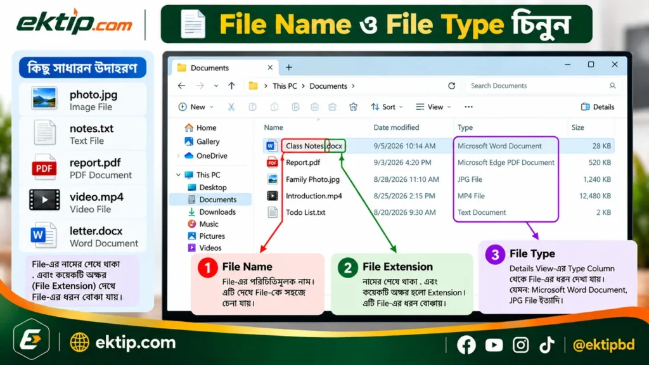The image size is (649, 365).
Task: Click the video.mp4 example thumbnail
Action: pyautogui.click(x=44, y=200)
